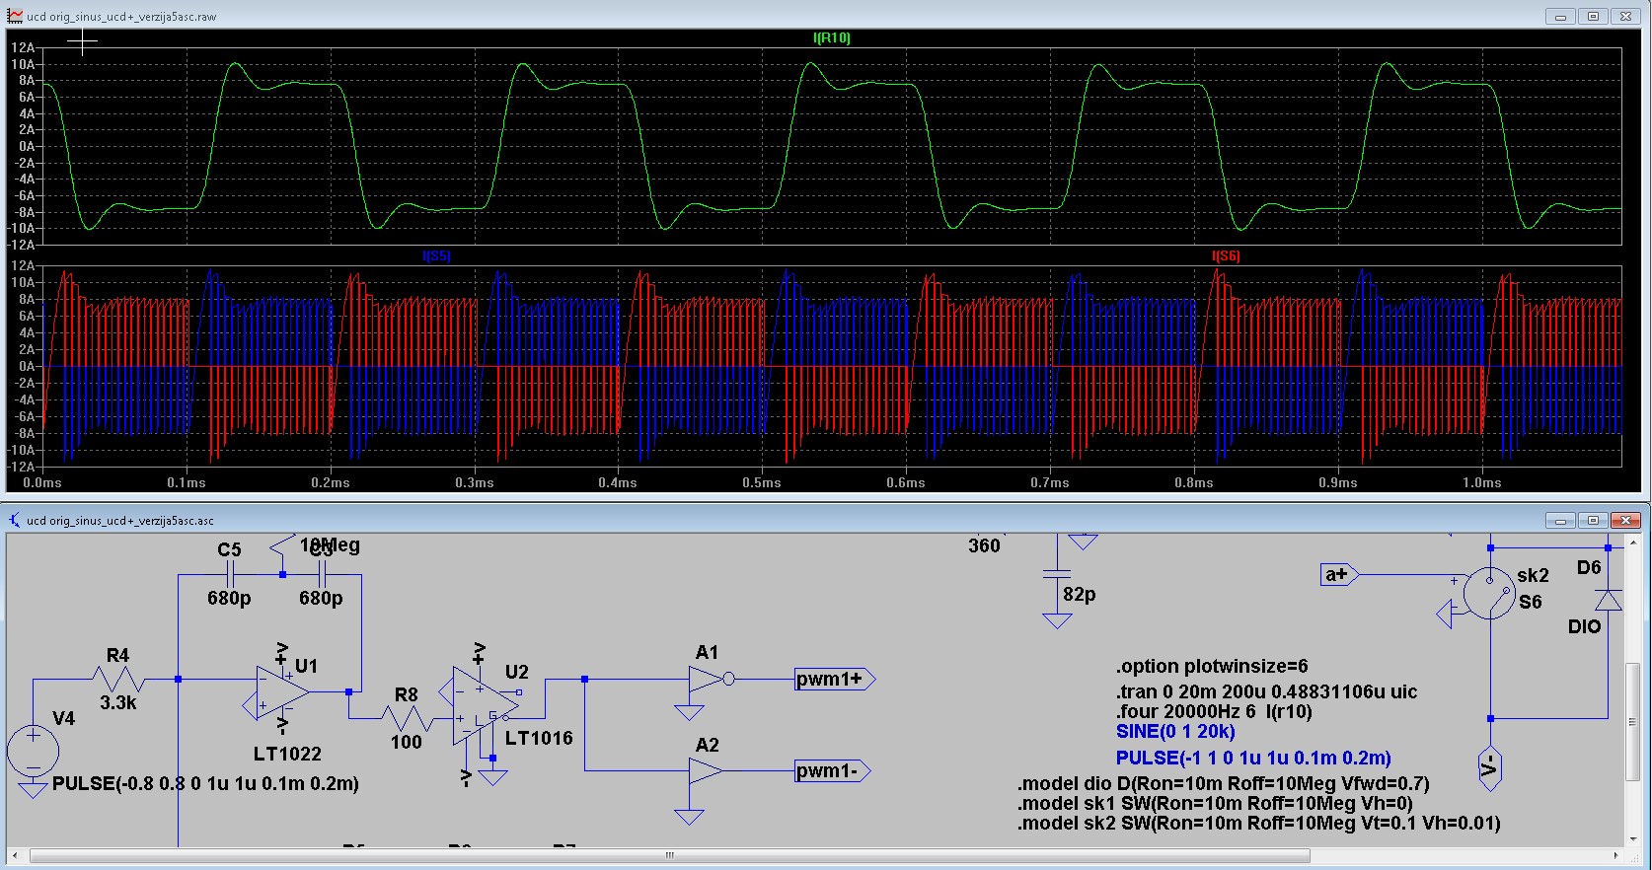1652x870 pixels.
Task: Click the red I(S6) trace label
Action: point(1226,255)
